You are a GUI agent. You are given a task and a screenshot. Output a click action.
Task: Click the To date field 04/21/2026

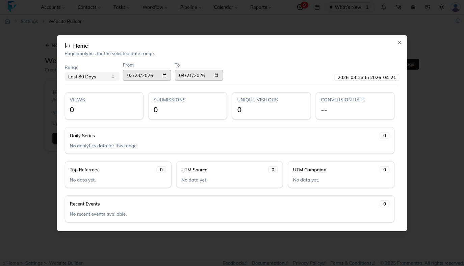[199, 75]
